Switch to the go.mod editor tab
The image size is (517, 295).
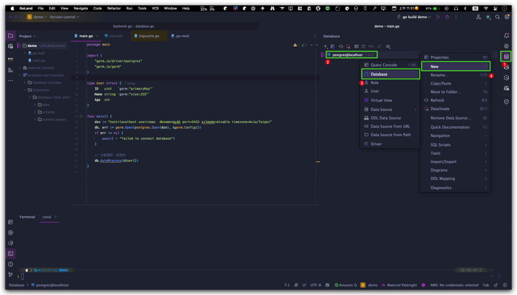point(180,36)
